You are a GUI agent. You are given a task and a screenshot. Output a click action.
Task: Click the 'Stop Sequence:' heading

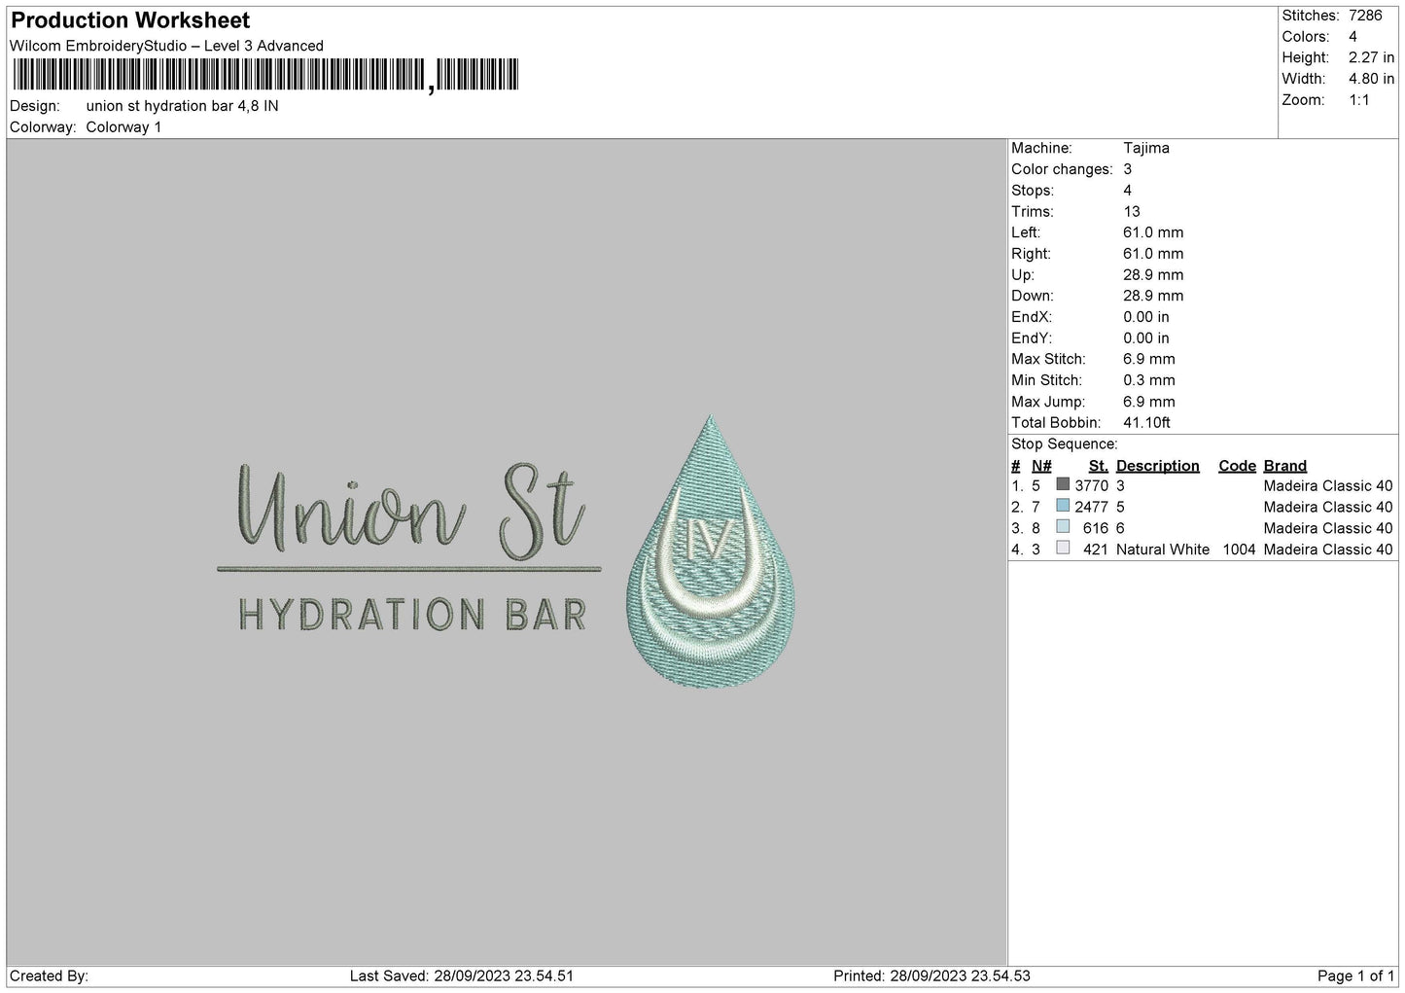click(x=1065, y=444)
